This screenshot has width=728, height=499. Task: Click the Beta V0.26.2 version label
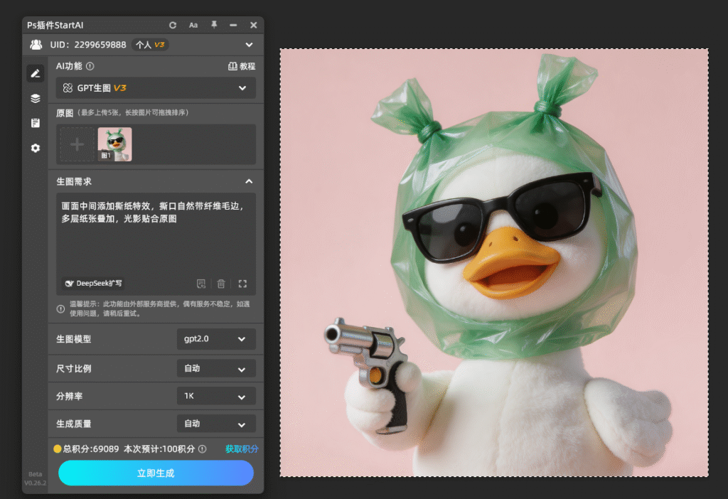[x=36, y=478]
